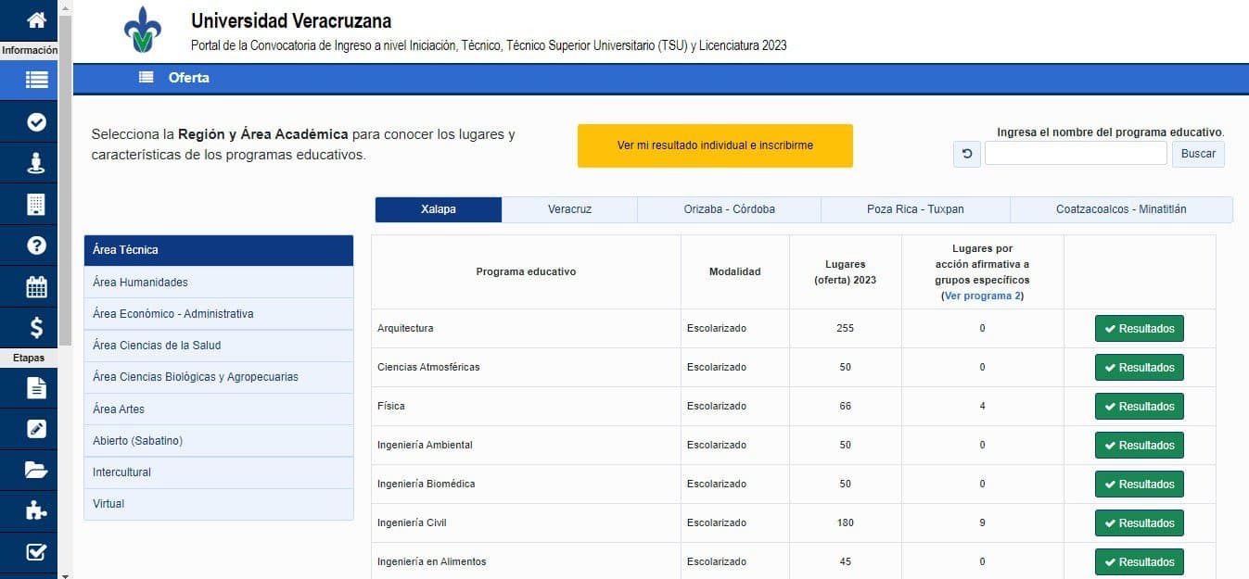The image size is (1249, 579).
Task: Open the check-circle sidebar icon
Action: tap(36, 121)
